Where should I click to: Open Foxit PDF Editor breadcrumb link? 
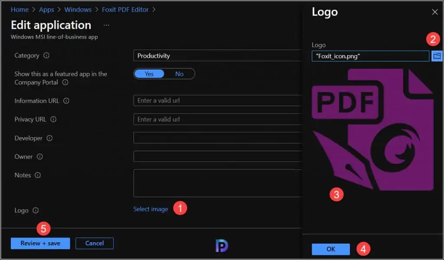point(125,10)
